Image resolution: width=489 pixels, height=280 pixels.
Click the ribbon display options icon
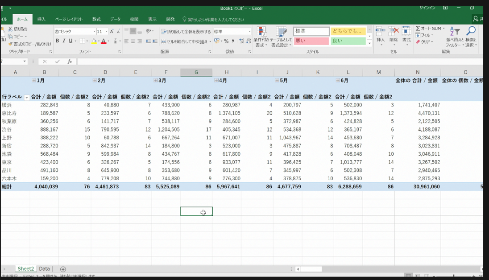[445, 8]
